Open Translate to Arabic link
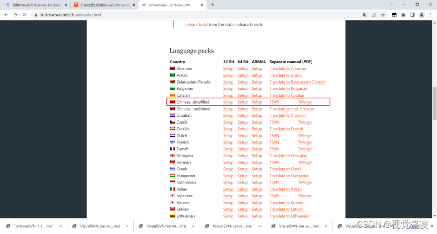The width and height of the screenshot is (437, 234). [x=286, y=75]
